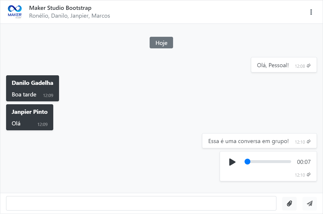Screen dimensions: 323x214
Task: Click the Hoje date badge
Action: (161, 43)
